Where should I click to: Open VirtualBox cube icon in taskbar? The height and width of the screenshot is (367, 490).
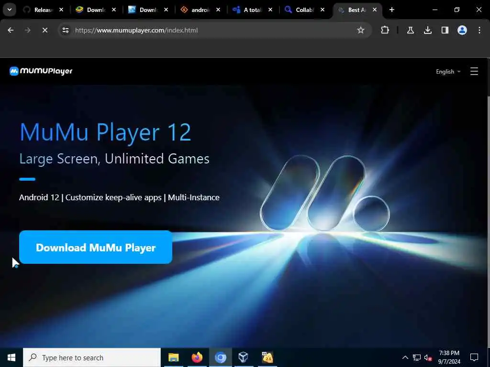coord(244,357)
